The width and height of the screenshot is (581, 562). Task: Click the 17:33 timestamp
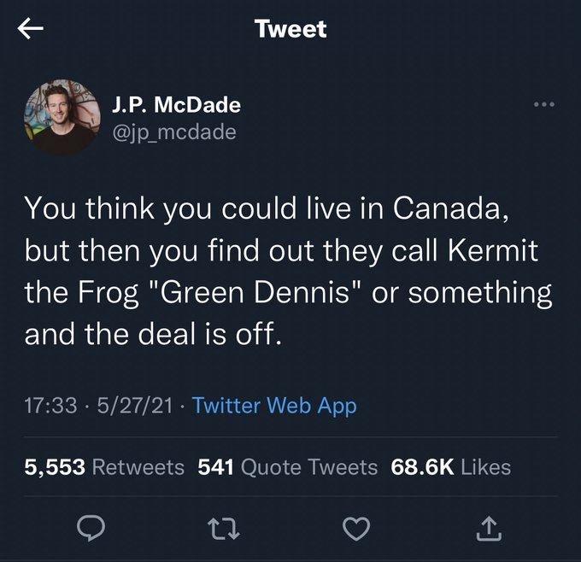click(50, 406)
